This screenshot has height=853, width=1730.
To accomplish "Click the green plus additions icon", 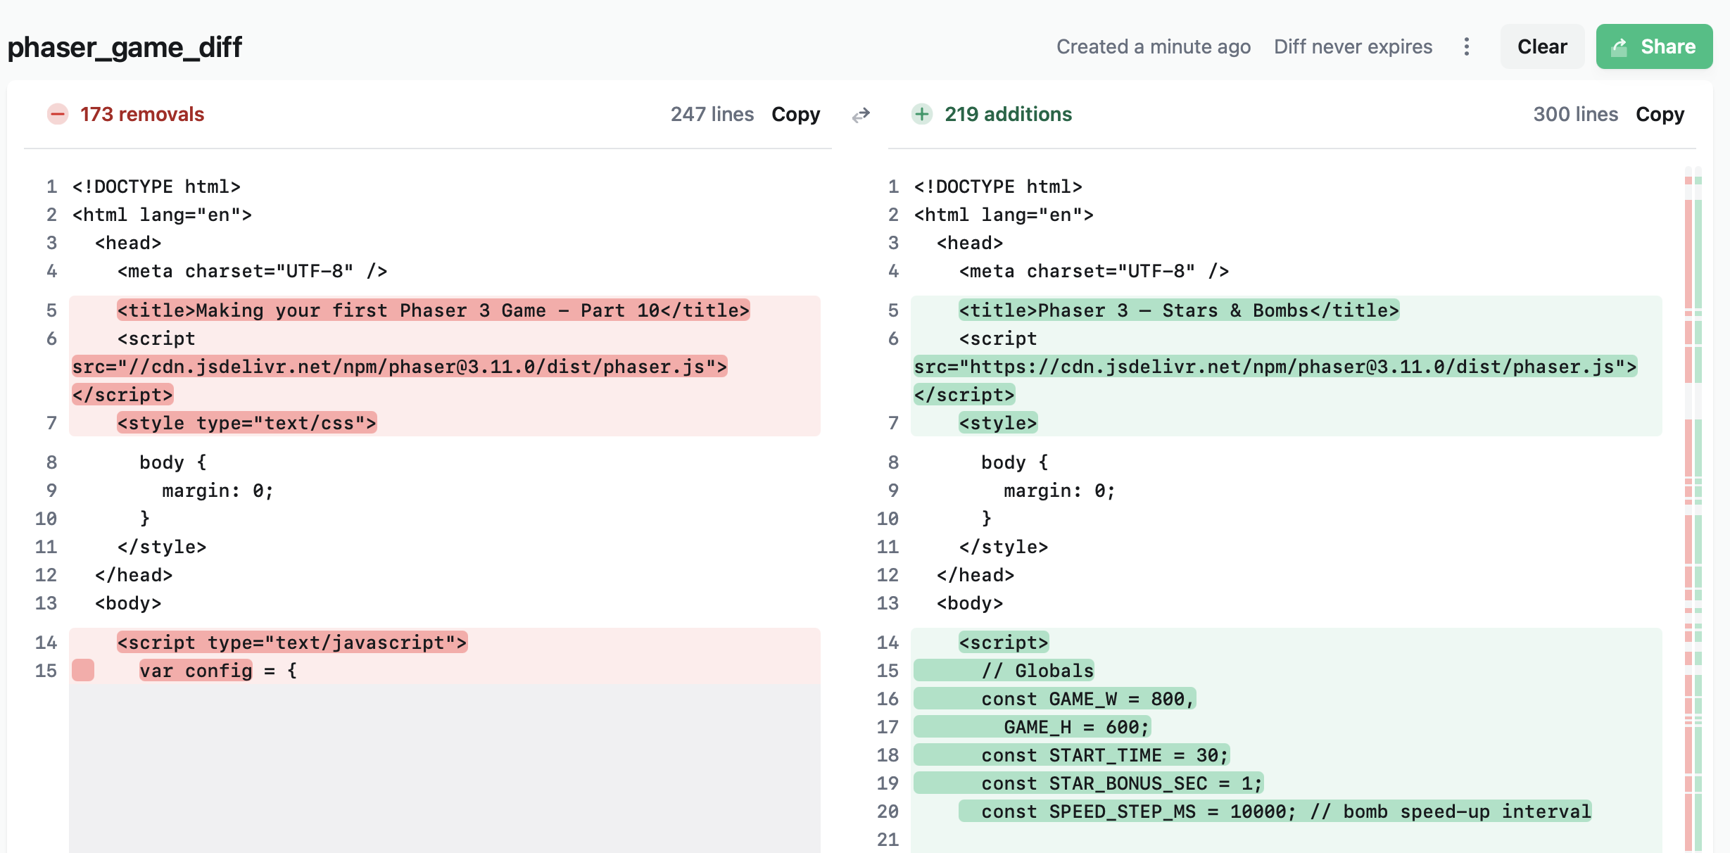I will (921, 114).
